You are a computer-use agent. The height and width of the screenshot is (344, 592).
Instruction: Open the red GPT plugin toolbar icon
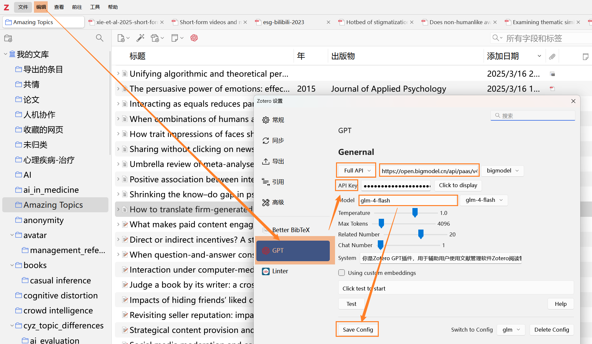tap(194, 38)
